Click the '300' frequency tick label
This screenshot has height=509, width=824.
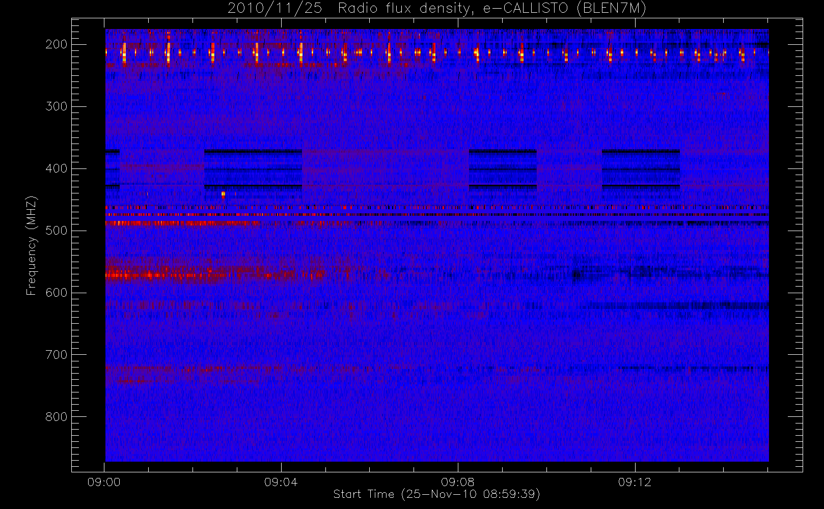57,106
